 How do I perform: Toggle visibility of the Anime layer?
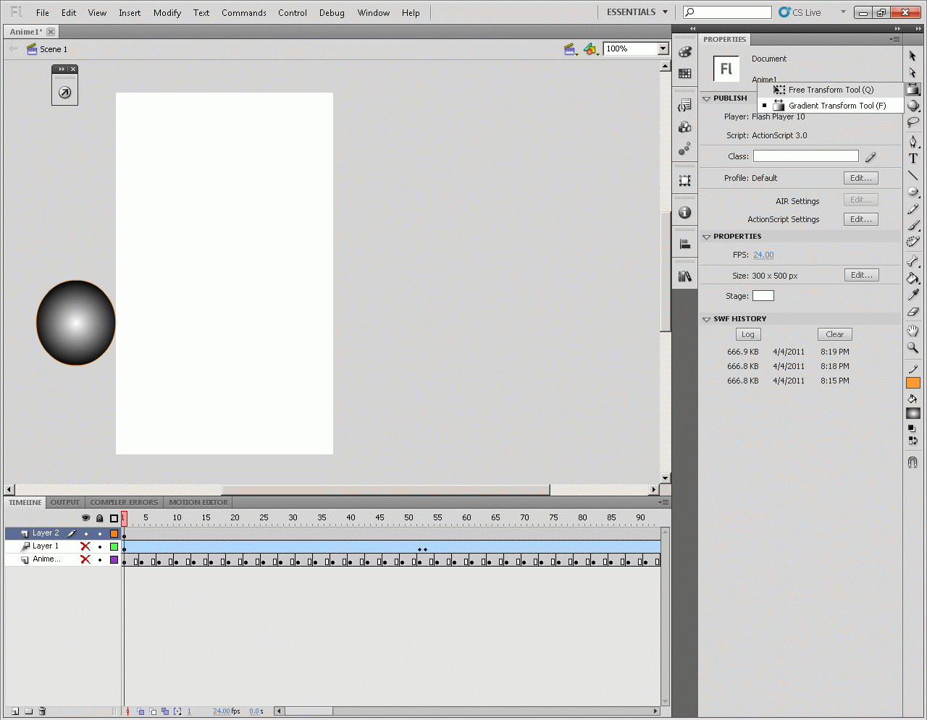(x=85, y=559)
